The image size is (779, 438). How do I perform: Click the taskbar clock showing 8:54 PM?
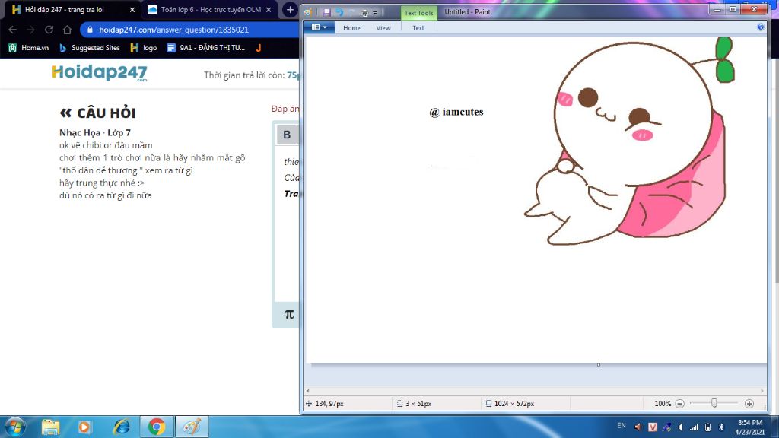[x=749, y=427]
